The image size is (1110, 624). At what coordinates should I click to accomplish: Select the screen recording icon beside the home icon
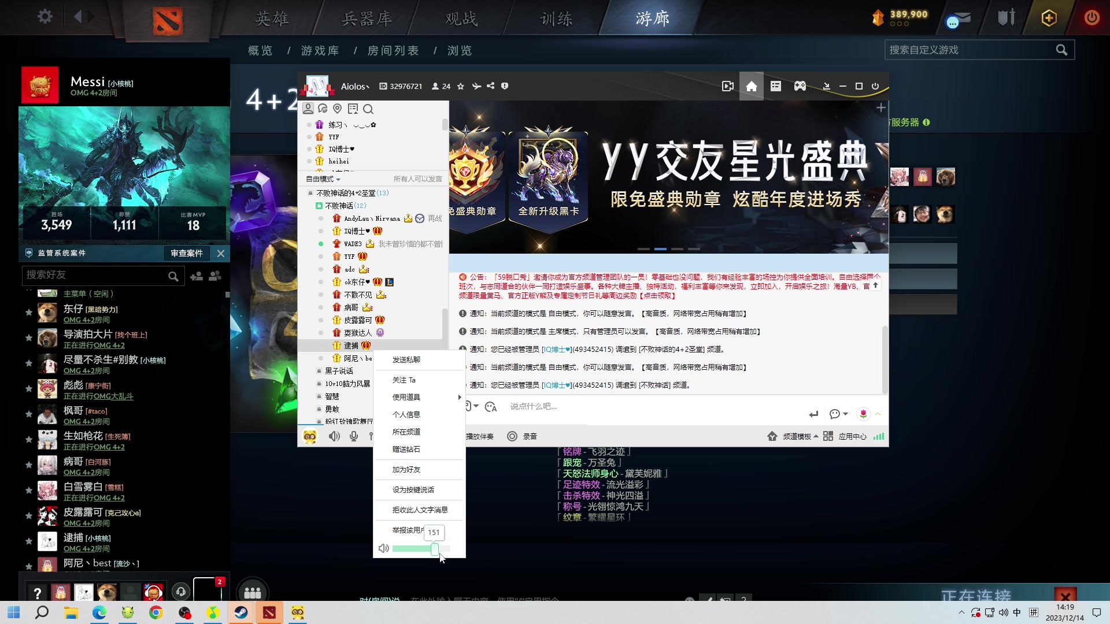[x=727, y=86]
